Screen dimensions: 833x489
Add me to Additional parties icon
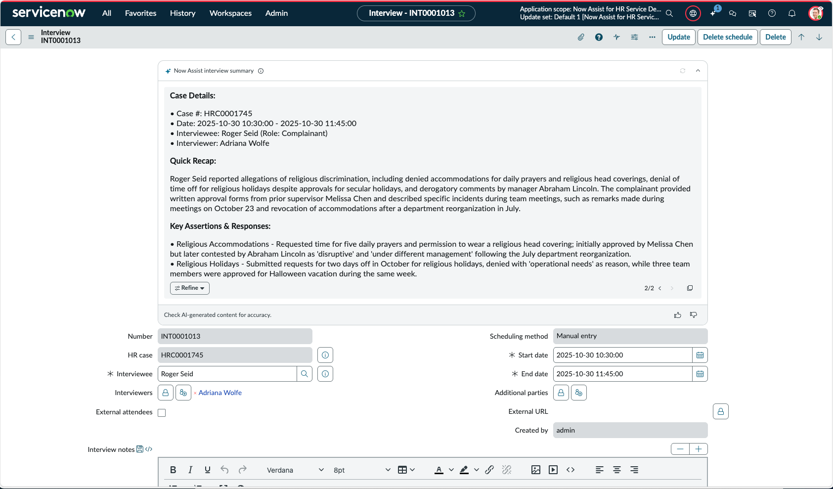[x=579, y=393]
